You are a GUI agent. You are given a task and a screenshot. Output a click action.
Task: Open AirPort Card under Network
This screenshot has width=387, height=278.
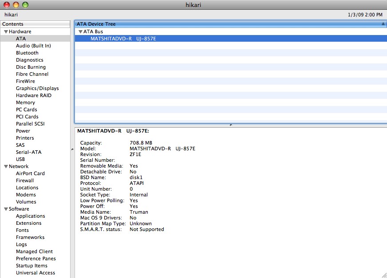30,173
